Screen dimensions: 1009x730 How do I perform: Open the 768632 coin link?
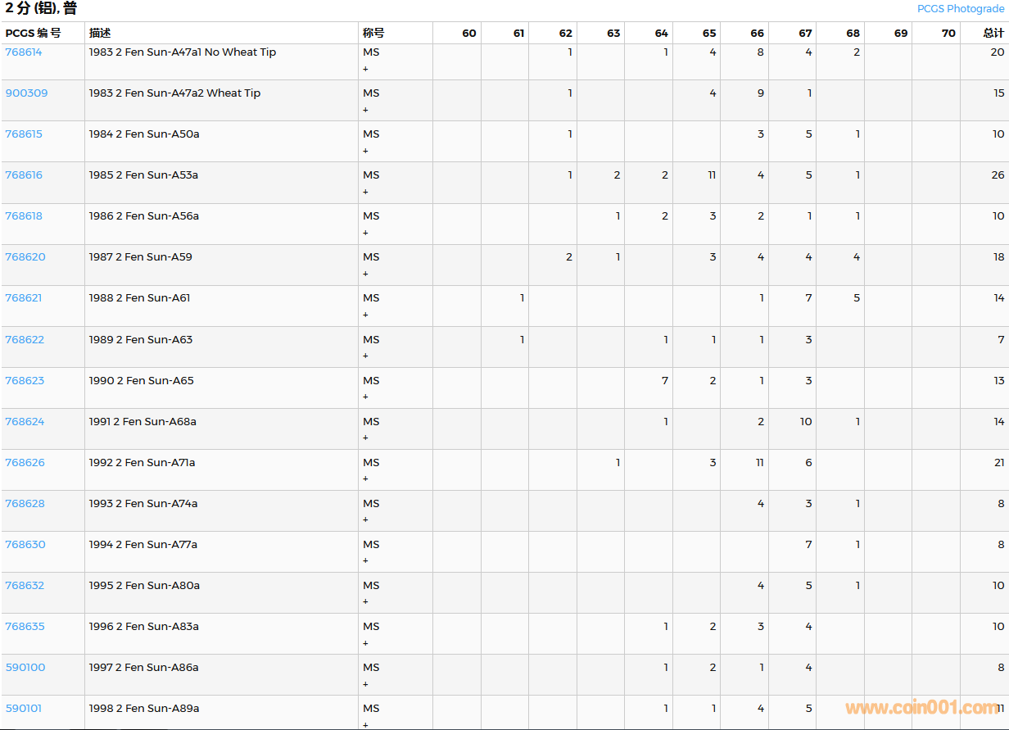[x=25, y=586]
